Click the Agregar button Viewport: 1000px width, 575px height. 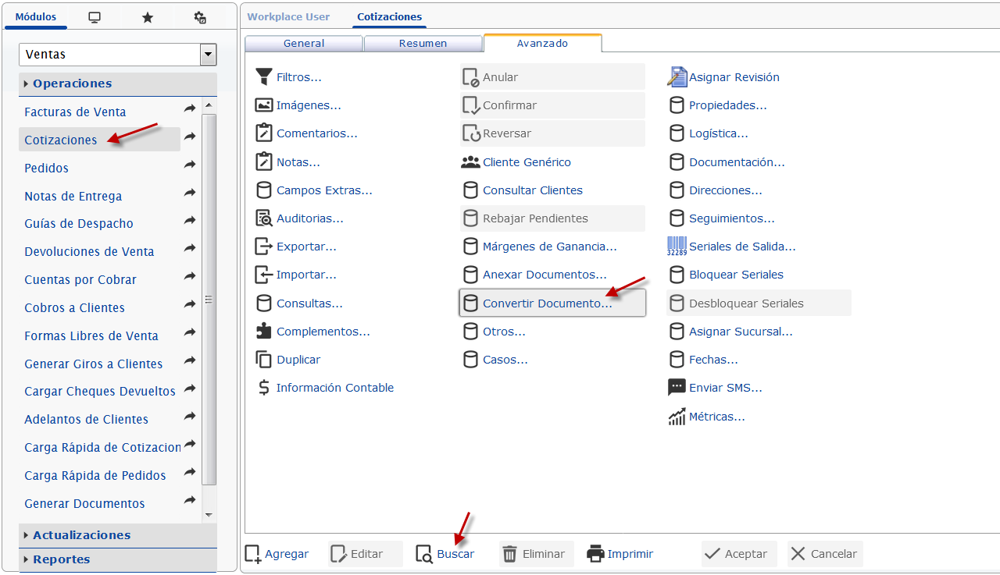(277, 554)
